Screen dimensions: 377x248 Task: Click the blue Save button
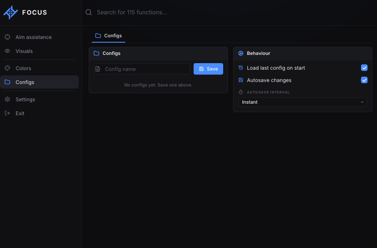coord(208,69)
